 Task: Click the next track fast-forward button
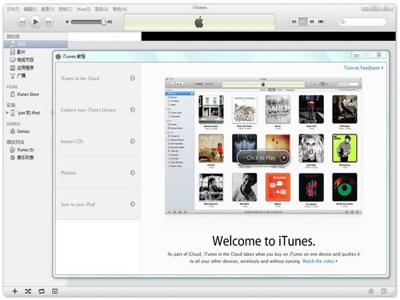click(48, 22)
